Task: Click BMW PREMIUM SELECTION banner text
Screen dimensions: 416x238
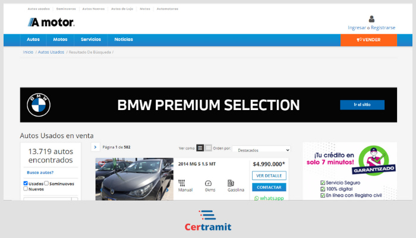Action: coord(209,105)
